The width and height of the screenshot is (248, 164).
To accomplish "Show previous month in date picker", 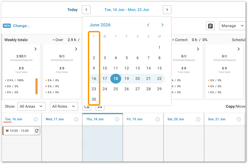I will 148,25.
